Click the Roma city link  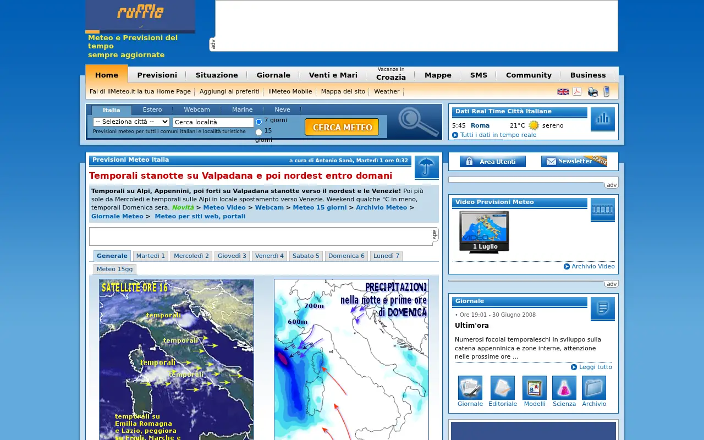pos(480,126)
